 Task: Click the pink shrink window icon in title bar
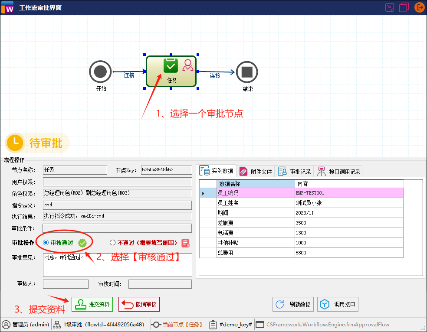[390, 7]
